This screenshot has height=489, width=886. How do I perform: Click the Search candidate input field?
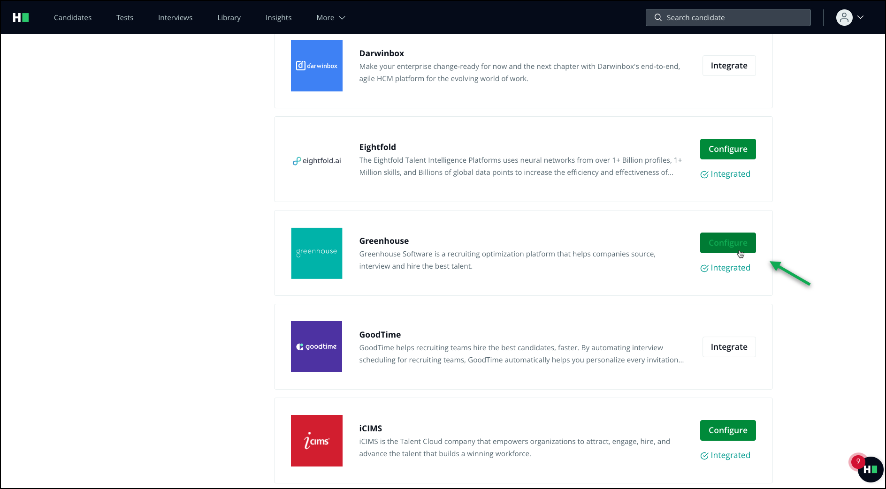tap(728, 17)
